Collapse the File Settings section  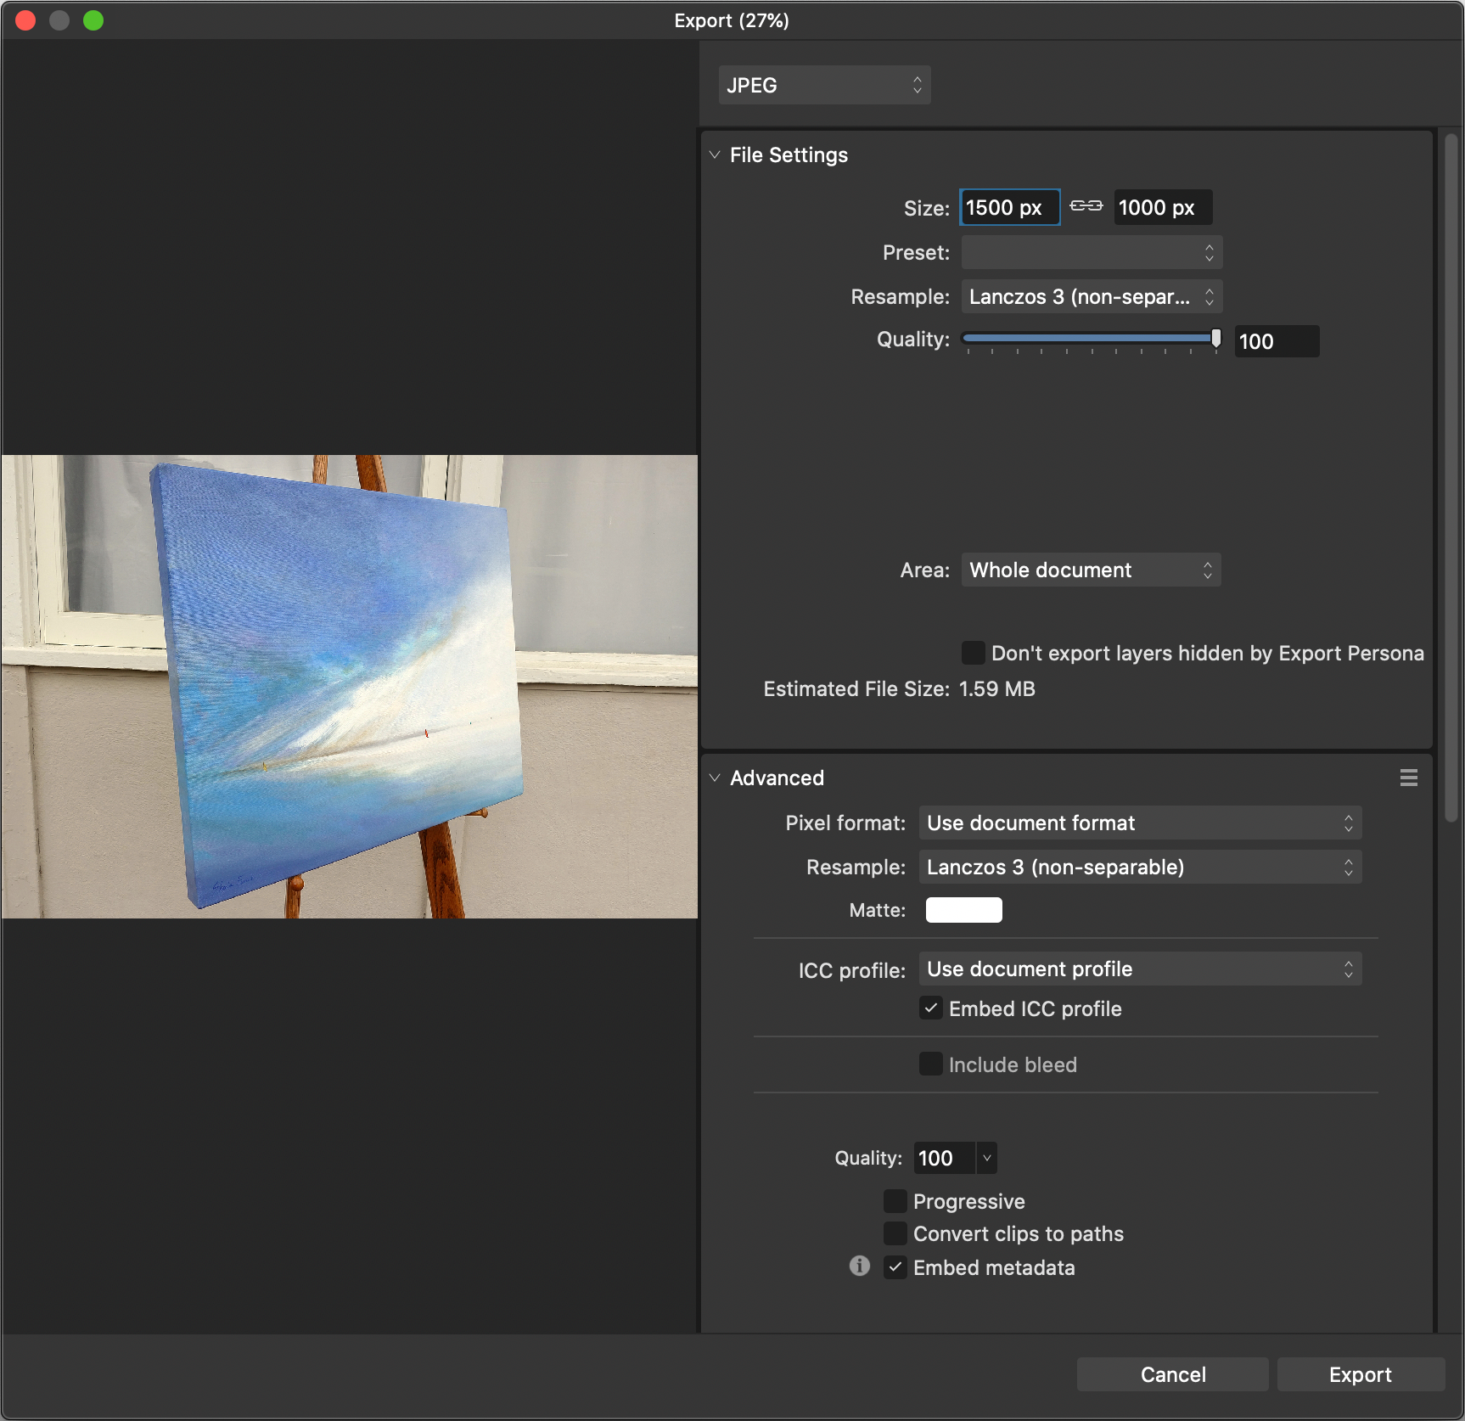coord(715,154)
